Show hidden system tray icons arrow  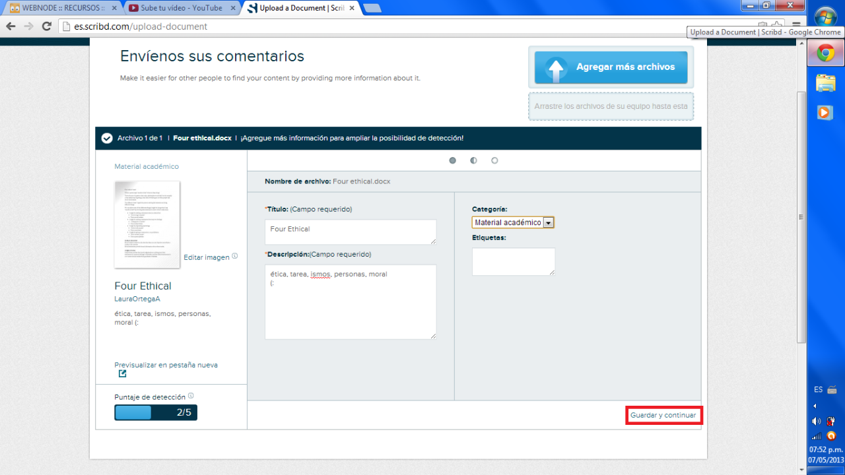pos(814,406)
